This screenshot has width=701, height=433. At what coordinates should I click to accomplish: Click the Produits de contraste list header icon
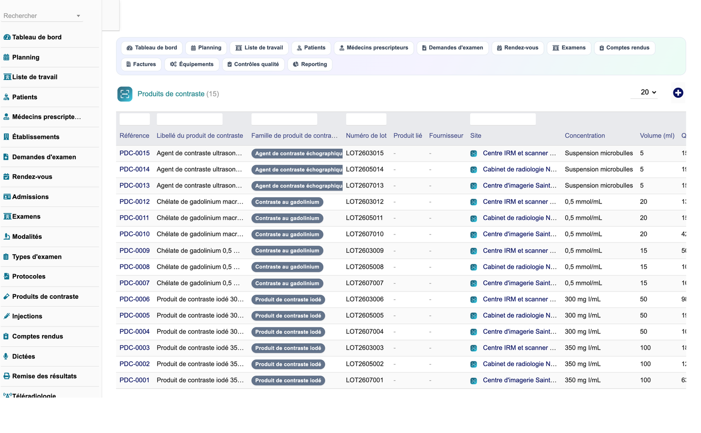125,94
